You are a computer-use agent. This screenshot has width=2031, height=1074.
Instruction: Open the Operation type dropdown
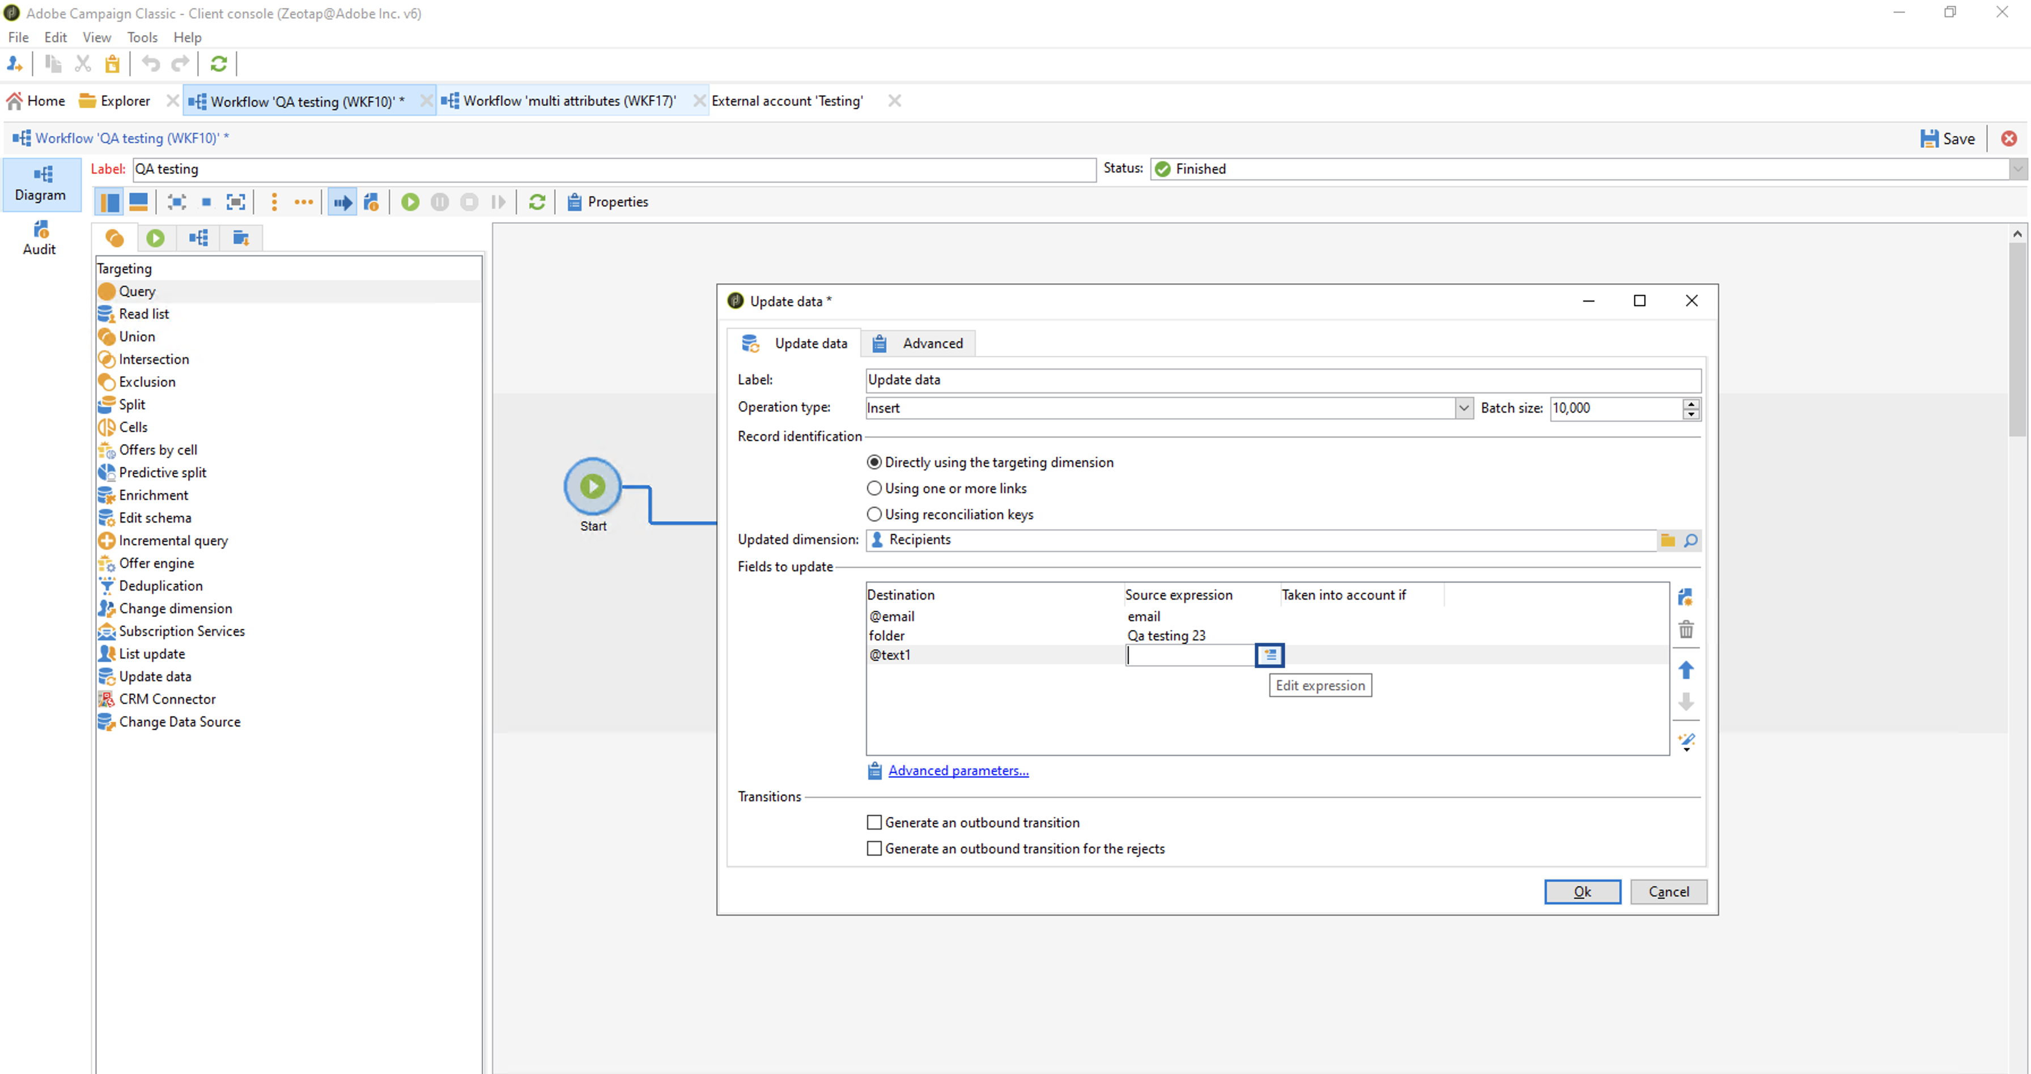tap(1463, 407)
